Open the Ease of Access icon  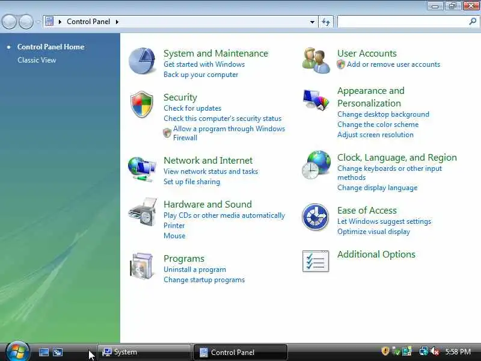coord(315,217)
